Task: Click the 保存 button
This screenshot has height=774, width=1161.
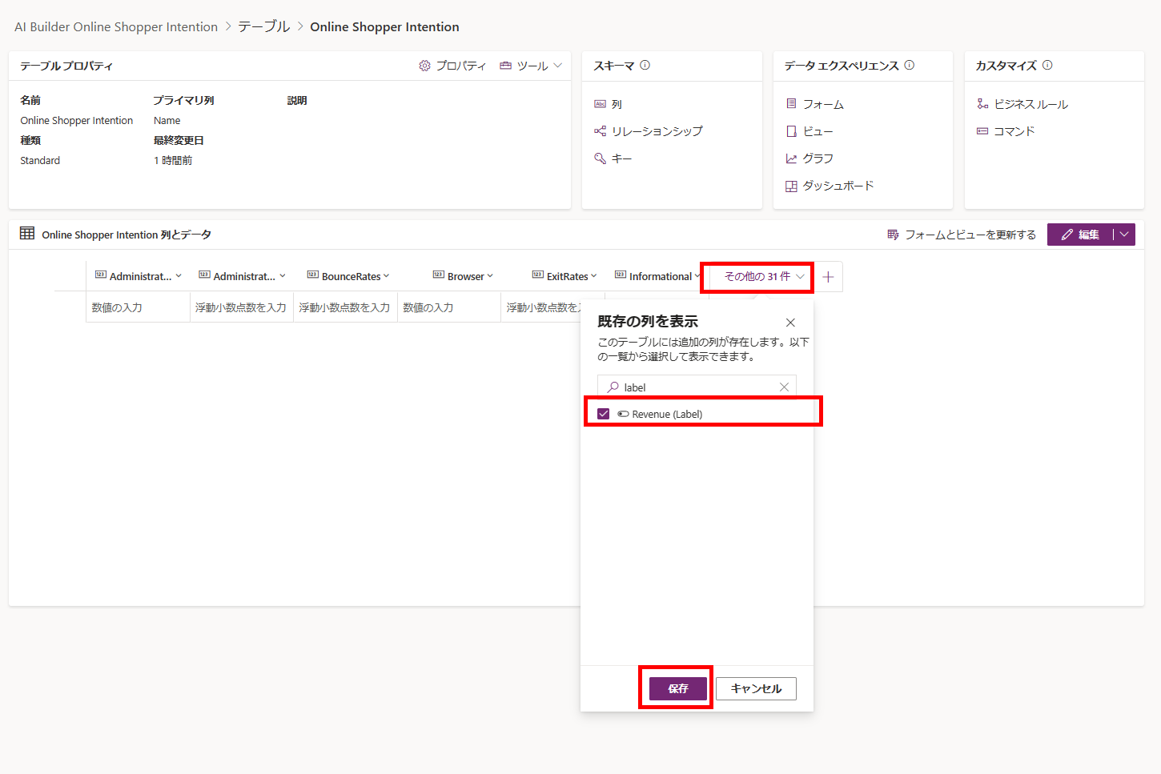Action: [x=677, y=688]
